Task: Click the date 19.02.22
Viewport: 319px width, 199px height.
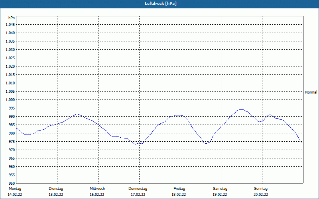Action: click(220, 195)
